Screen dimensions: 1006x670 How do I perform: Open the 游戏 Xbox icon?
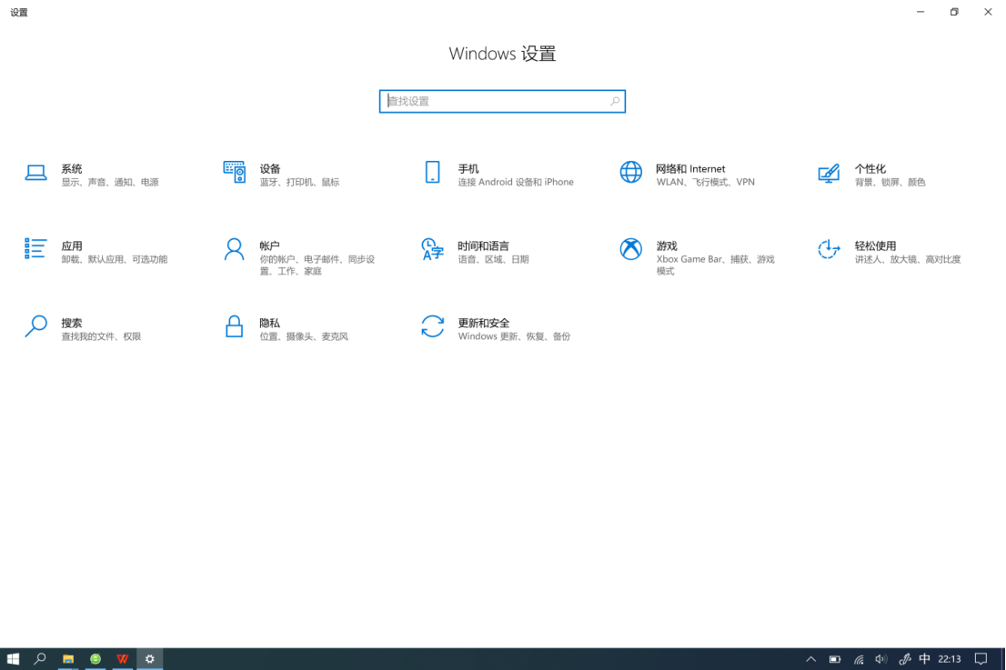630,249
